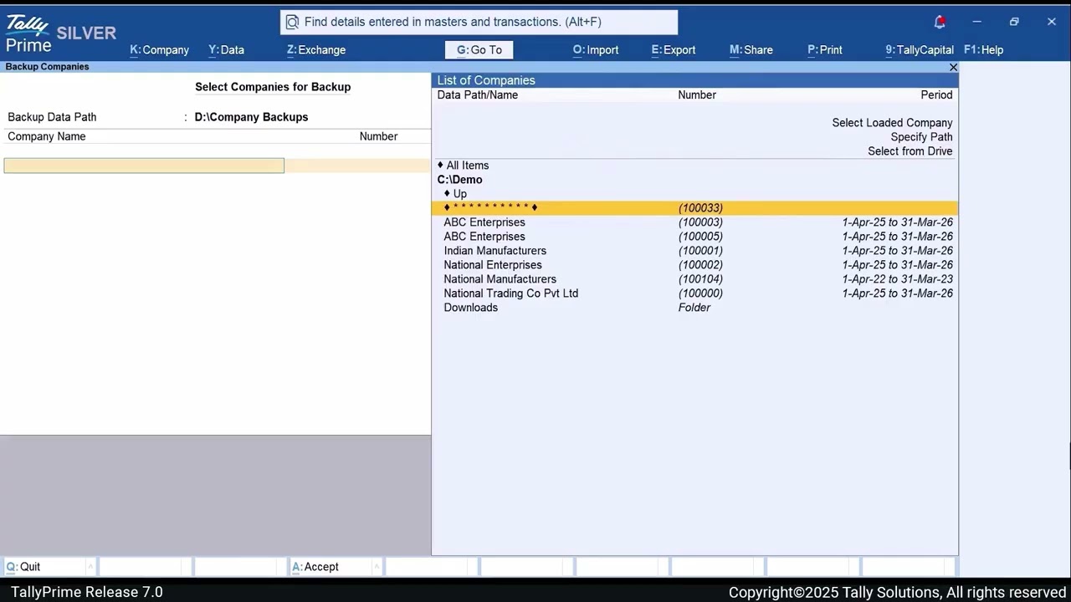The width and height of the screenshot is (1071, 602).
Task: Click the notification bell icon
Action: click(940, 22)
